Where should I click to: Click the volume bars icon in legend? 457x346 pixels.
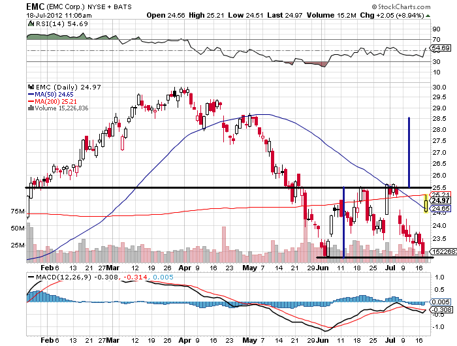(31, 108)
